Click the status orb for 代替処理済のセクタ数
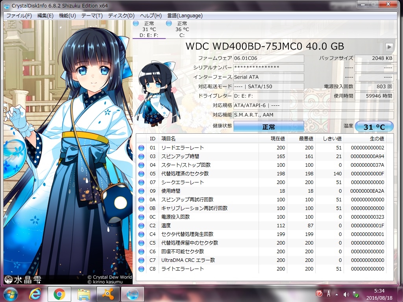403x302 pixels. point(141,173)
